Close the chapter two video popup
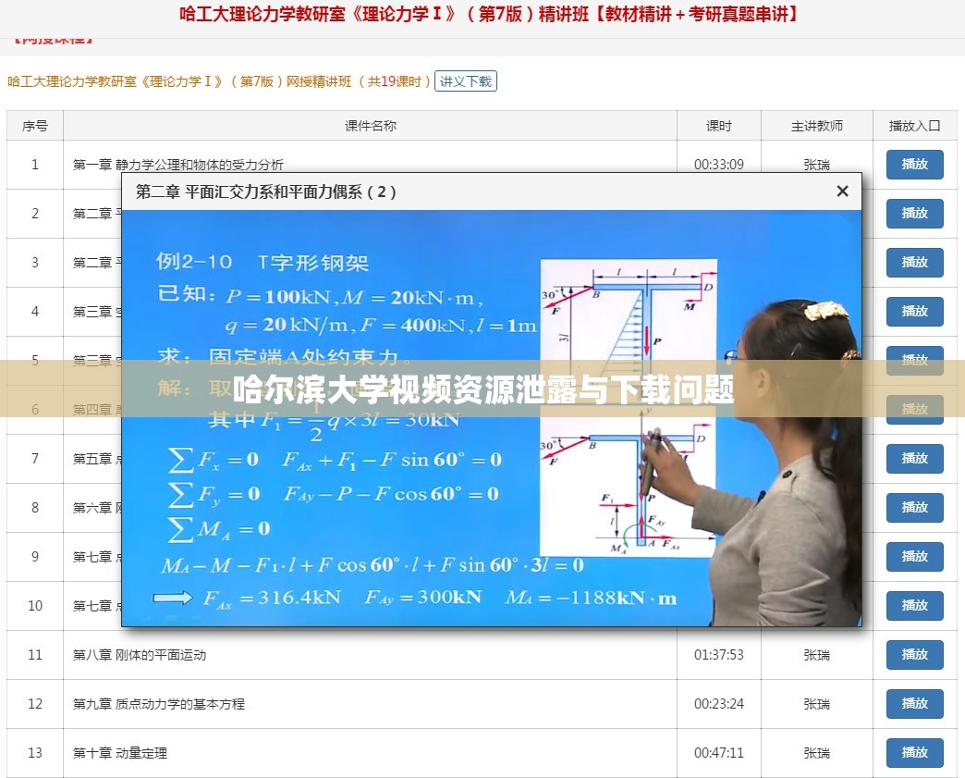Screen dimensions: 965x778 (843, 191)
